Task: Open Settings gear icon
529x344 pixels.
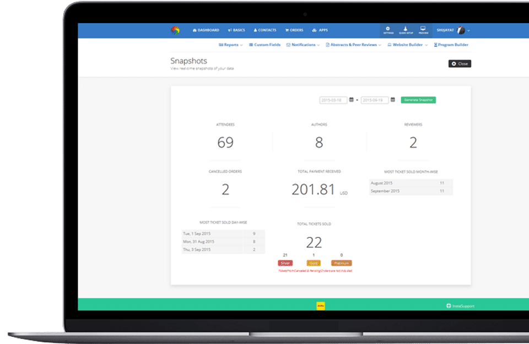Action: 388,30
